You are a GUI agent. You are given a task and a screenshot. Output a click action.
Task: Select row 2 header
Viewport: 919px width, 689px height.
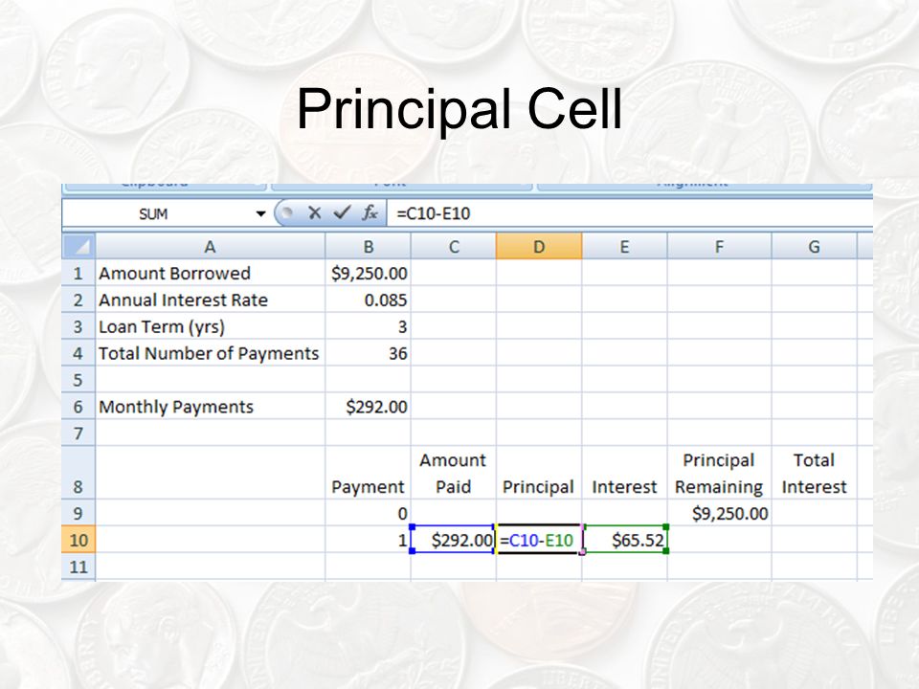tap(78, 300)
